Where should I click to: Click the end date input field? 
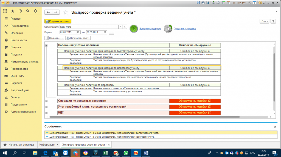pyautogui.click(x=94, y=32)
